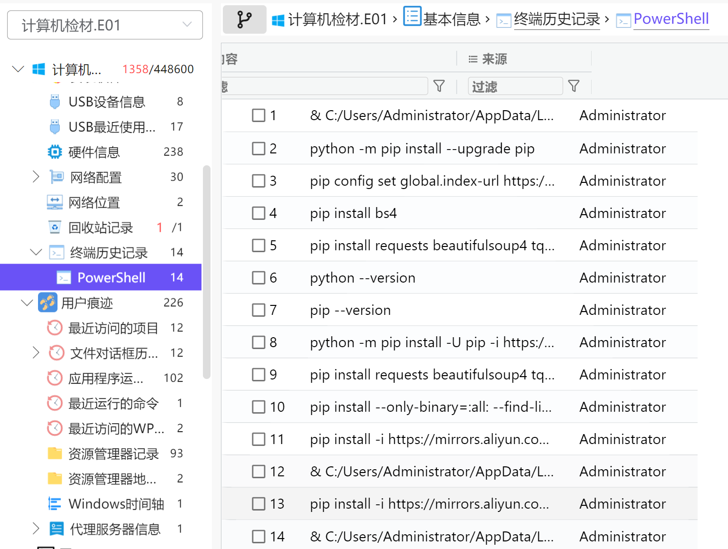The height and width of the screenshot is (549, 728).
Task: Click the 用户痕迹 footprints icon
Action: pos(48,303)
